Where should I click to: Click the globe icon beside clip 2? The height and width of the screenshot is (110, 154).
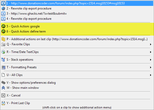[x=3, y=8]
